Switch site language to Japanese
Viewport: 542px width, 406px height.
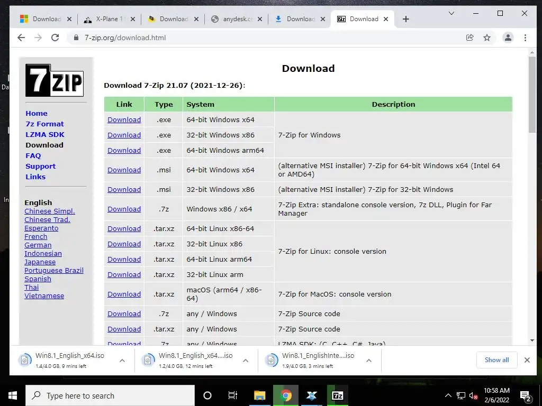[40, 262]
